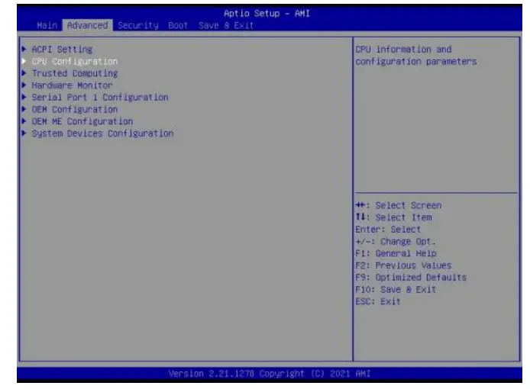Select the OEM Configuration entry
This screenshot has height=389, width=530.
pyautogui.click(x=75, y=109)
